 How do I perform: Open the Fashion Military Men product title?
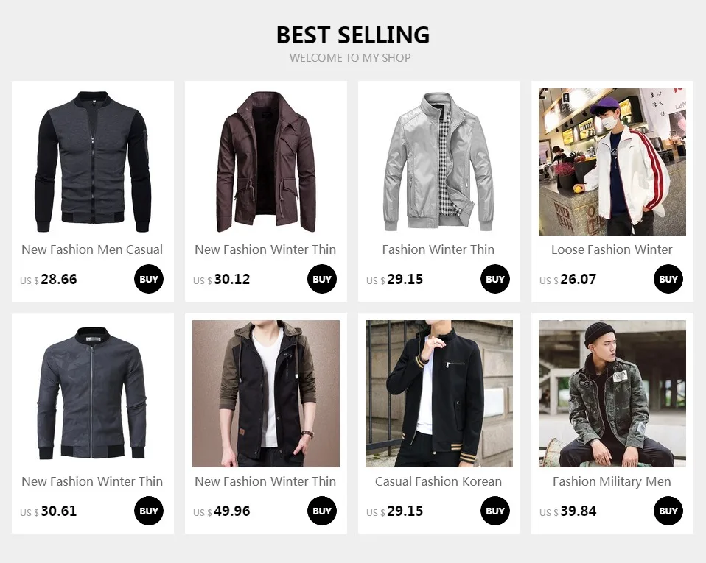click(x=612, y=481)
